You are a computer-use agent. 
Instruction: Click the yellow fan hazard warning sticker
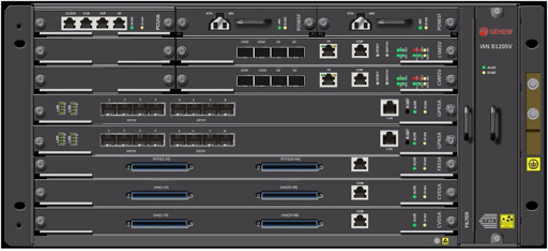[x=507, y=221]
